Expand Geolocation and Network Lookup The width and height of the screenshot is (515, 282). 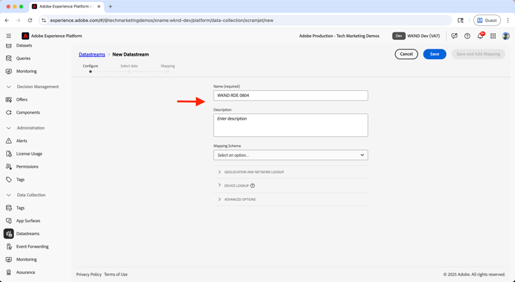(x=220, y=172)
